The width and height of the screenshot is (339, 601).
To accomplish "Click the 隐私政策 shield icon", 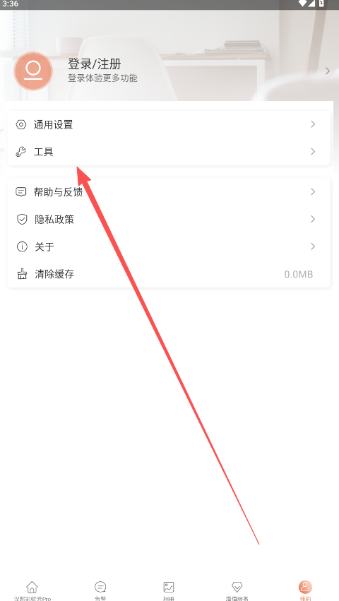I will 22,219.
